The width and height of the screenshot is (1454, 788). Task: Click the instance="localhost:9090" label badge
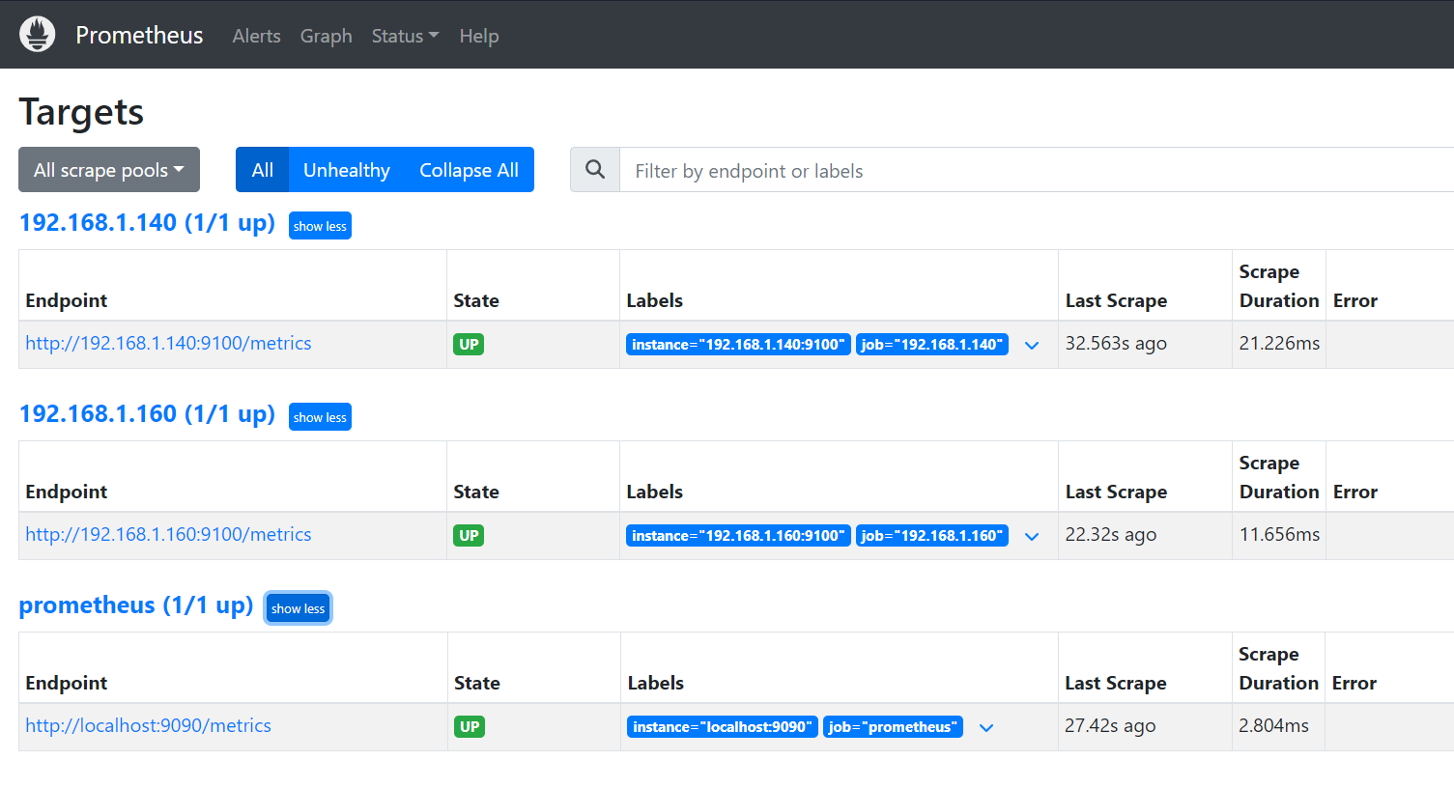click(723, 727)
